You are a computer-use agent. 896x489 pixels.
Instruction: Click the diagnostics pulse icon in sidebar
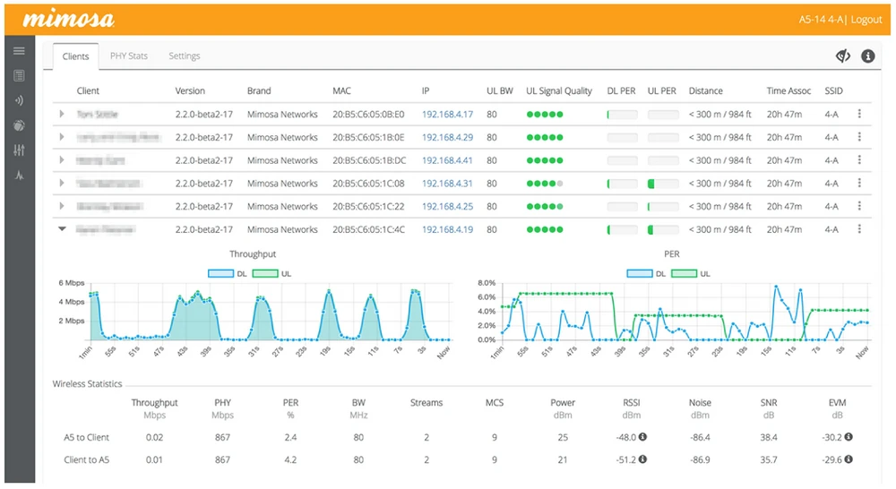click(19, 174)
